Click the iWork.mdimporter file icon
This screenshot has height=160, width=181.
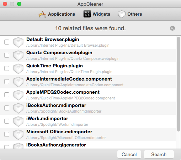click(18, 122)
